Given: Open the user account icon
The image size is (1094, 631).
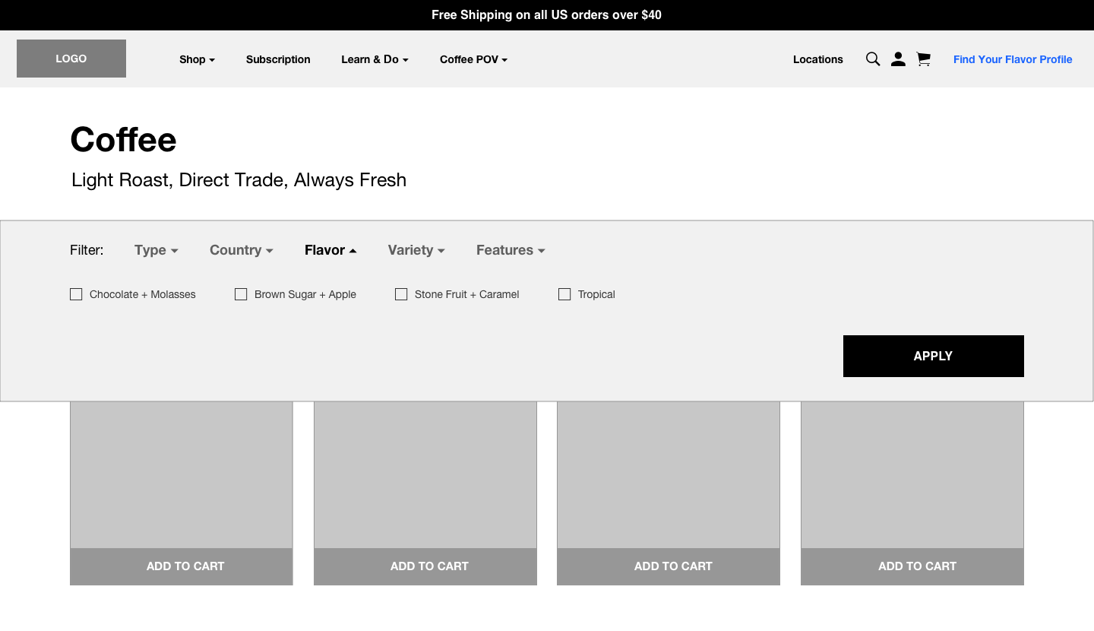Looking at the screenshot, I should point(898,59).
